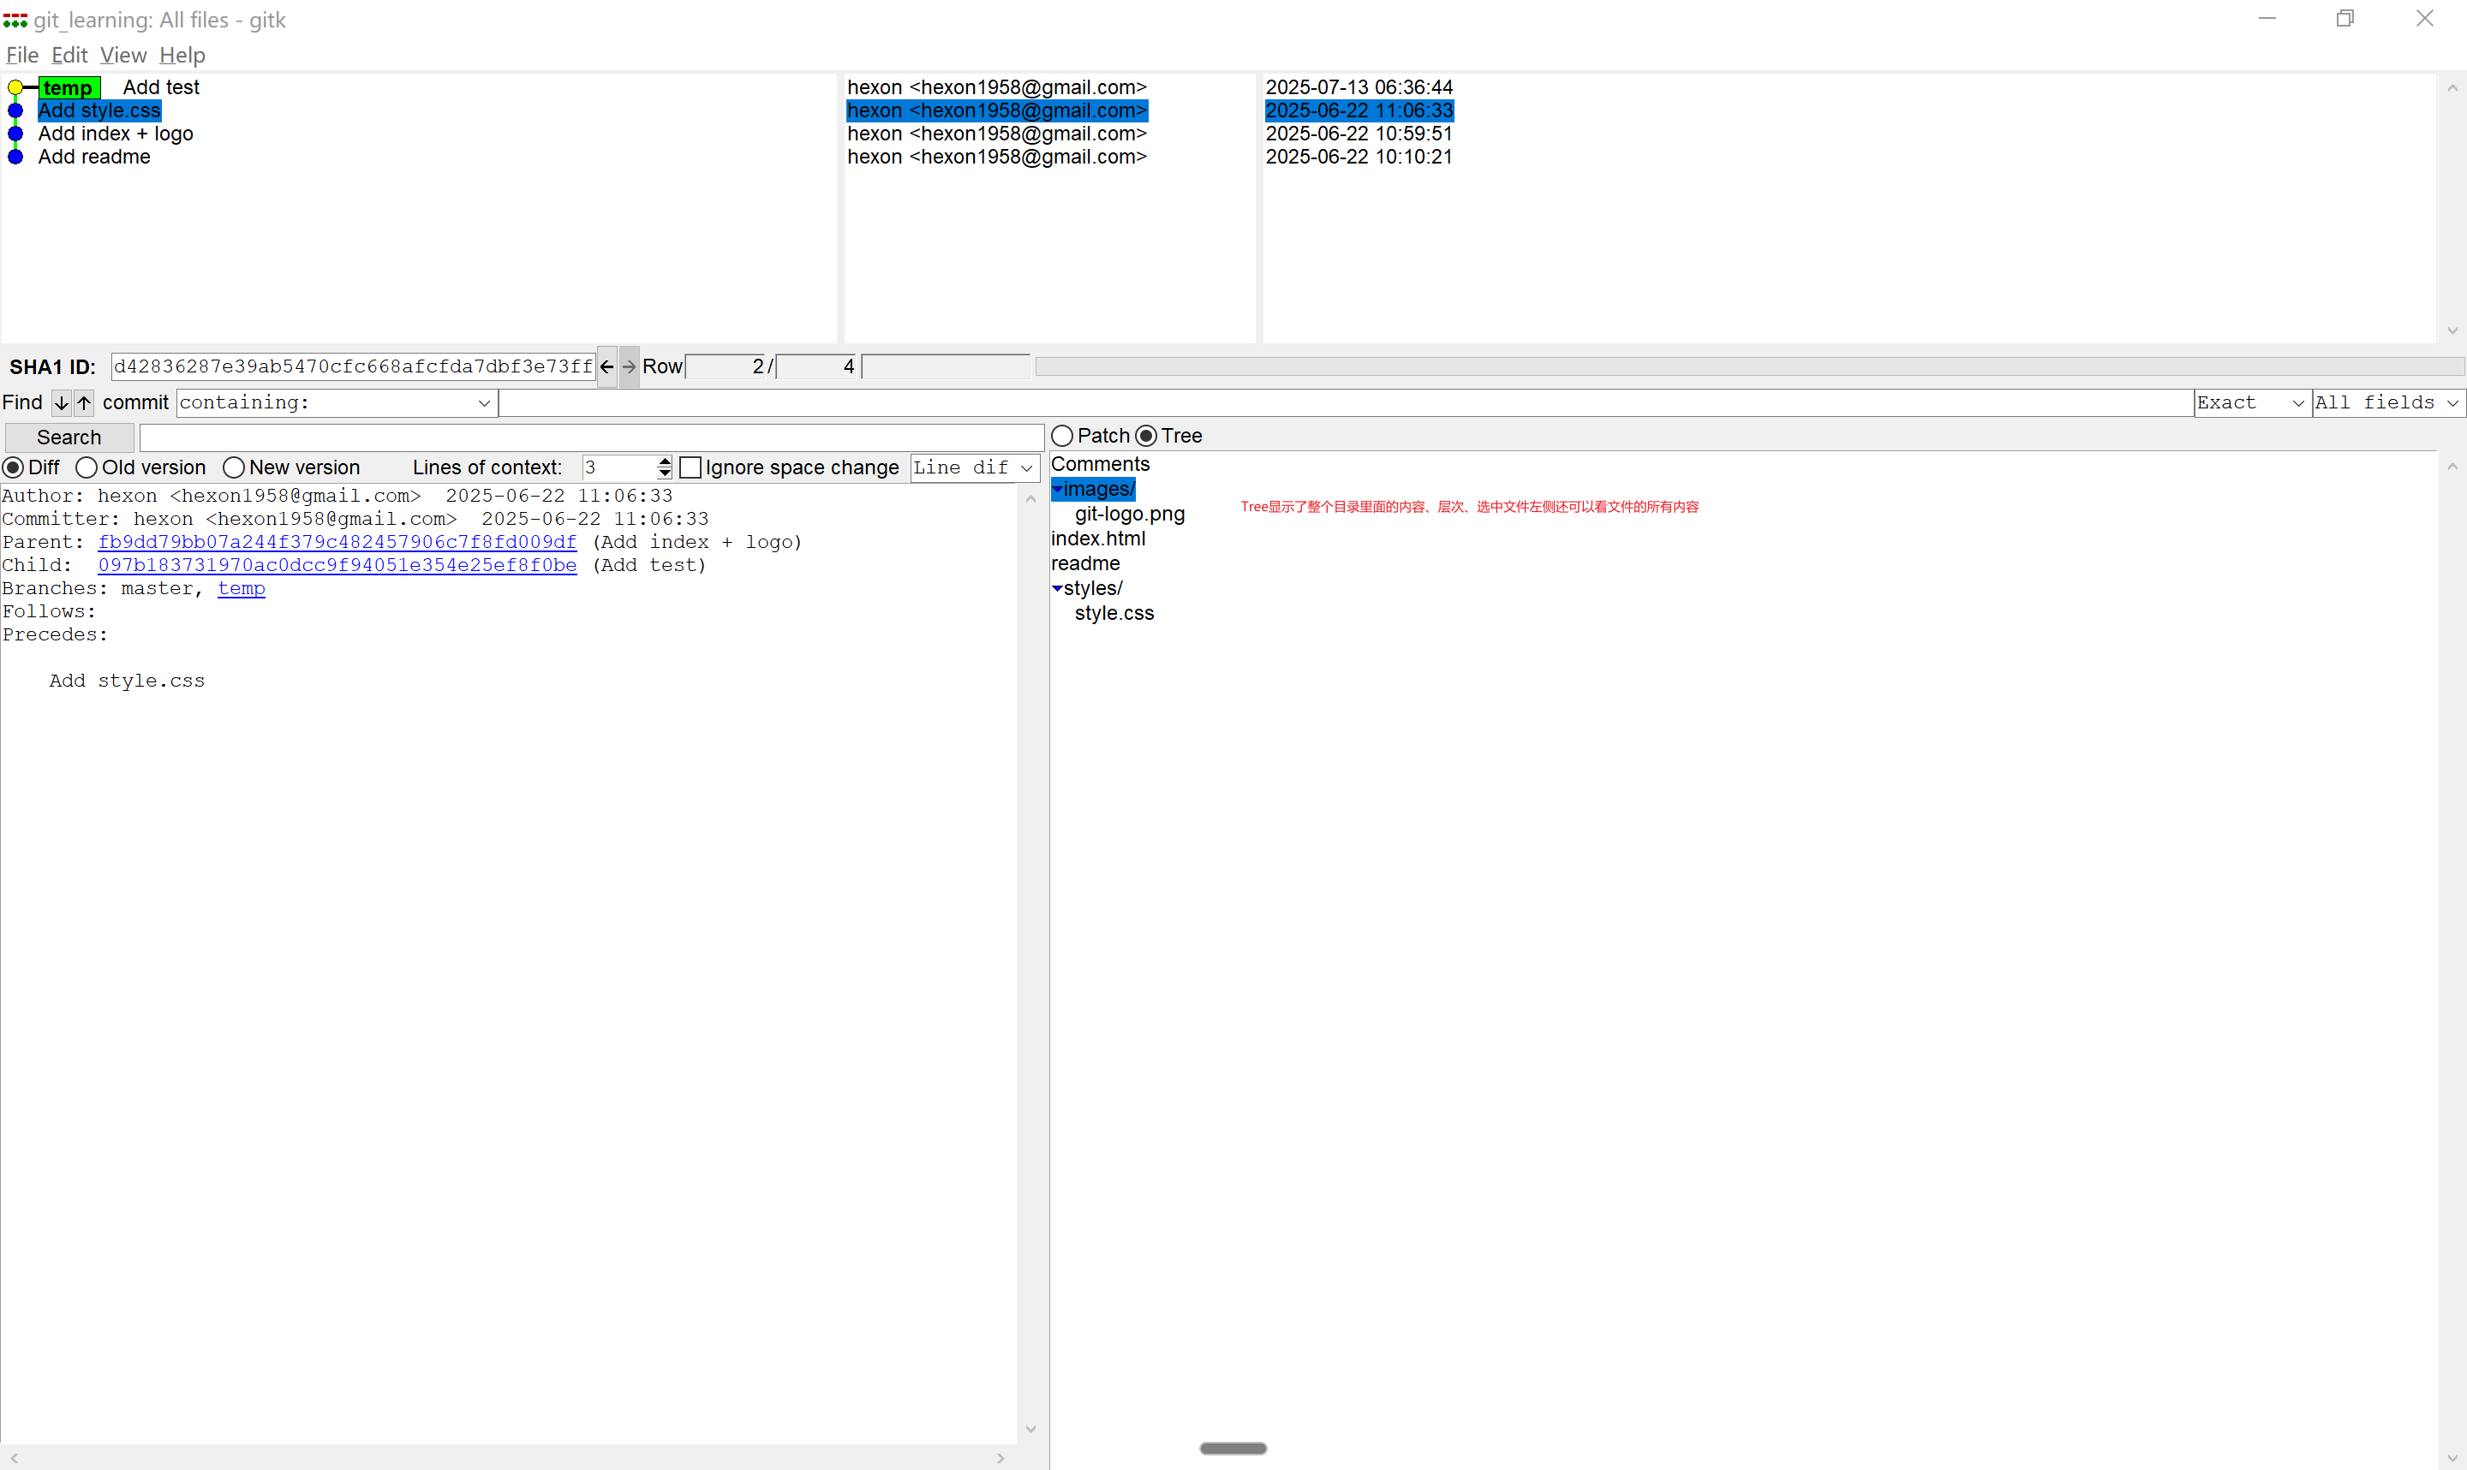Click the gitk app icon in title bar
Image resolution: width=2467 pixels, height=1470 pixels.
pyautogui.click(x=15, y=20)
